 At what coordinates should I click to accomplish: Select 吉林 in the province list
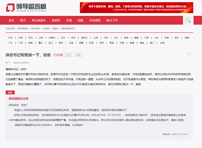tap(73, 38)
